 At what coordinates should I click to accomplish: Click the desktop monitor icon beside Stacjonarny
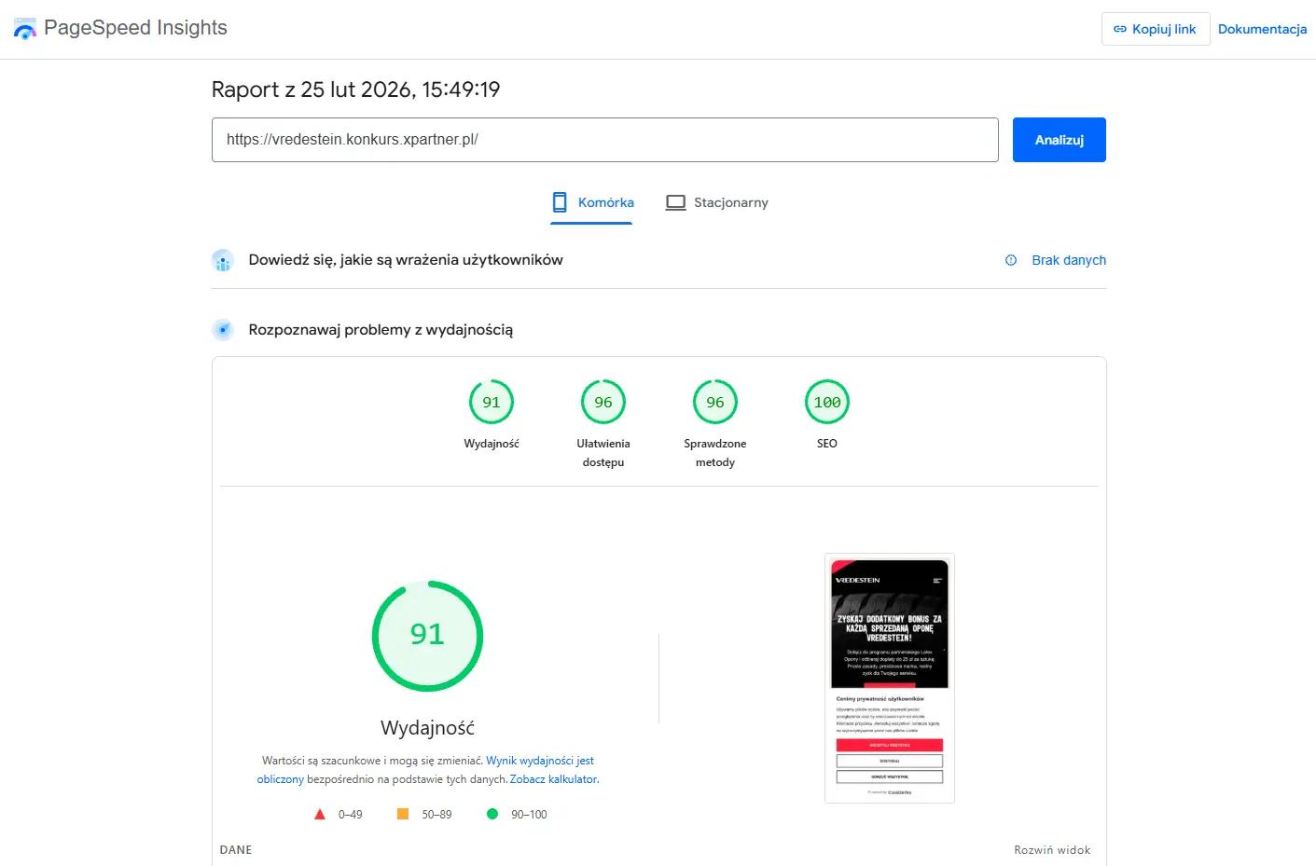675,202
